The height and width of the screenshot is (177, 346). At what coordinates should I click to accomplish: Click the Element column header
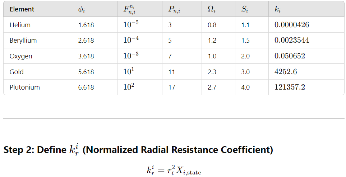pyautogui.click(x=22, y=9)
